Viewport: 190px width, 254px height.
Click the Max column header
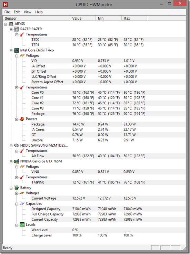pyautogui.click(x=134, y=18)
